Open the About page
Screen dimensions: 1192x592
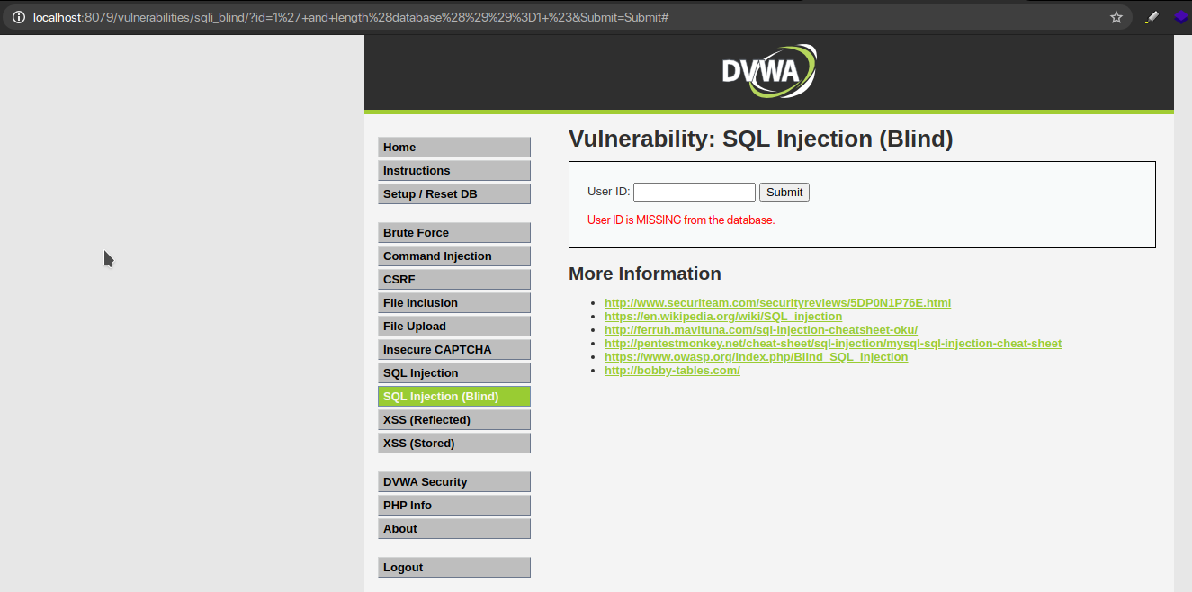pos(454,529)
